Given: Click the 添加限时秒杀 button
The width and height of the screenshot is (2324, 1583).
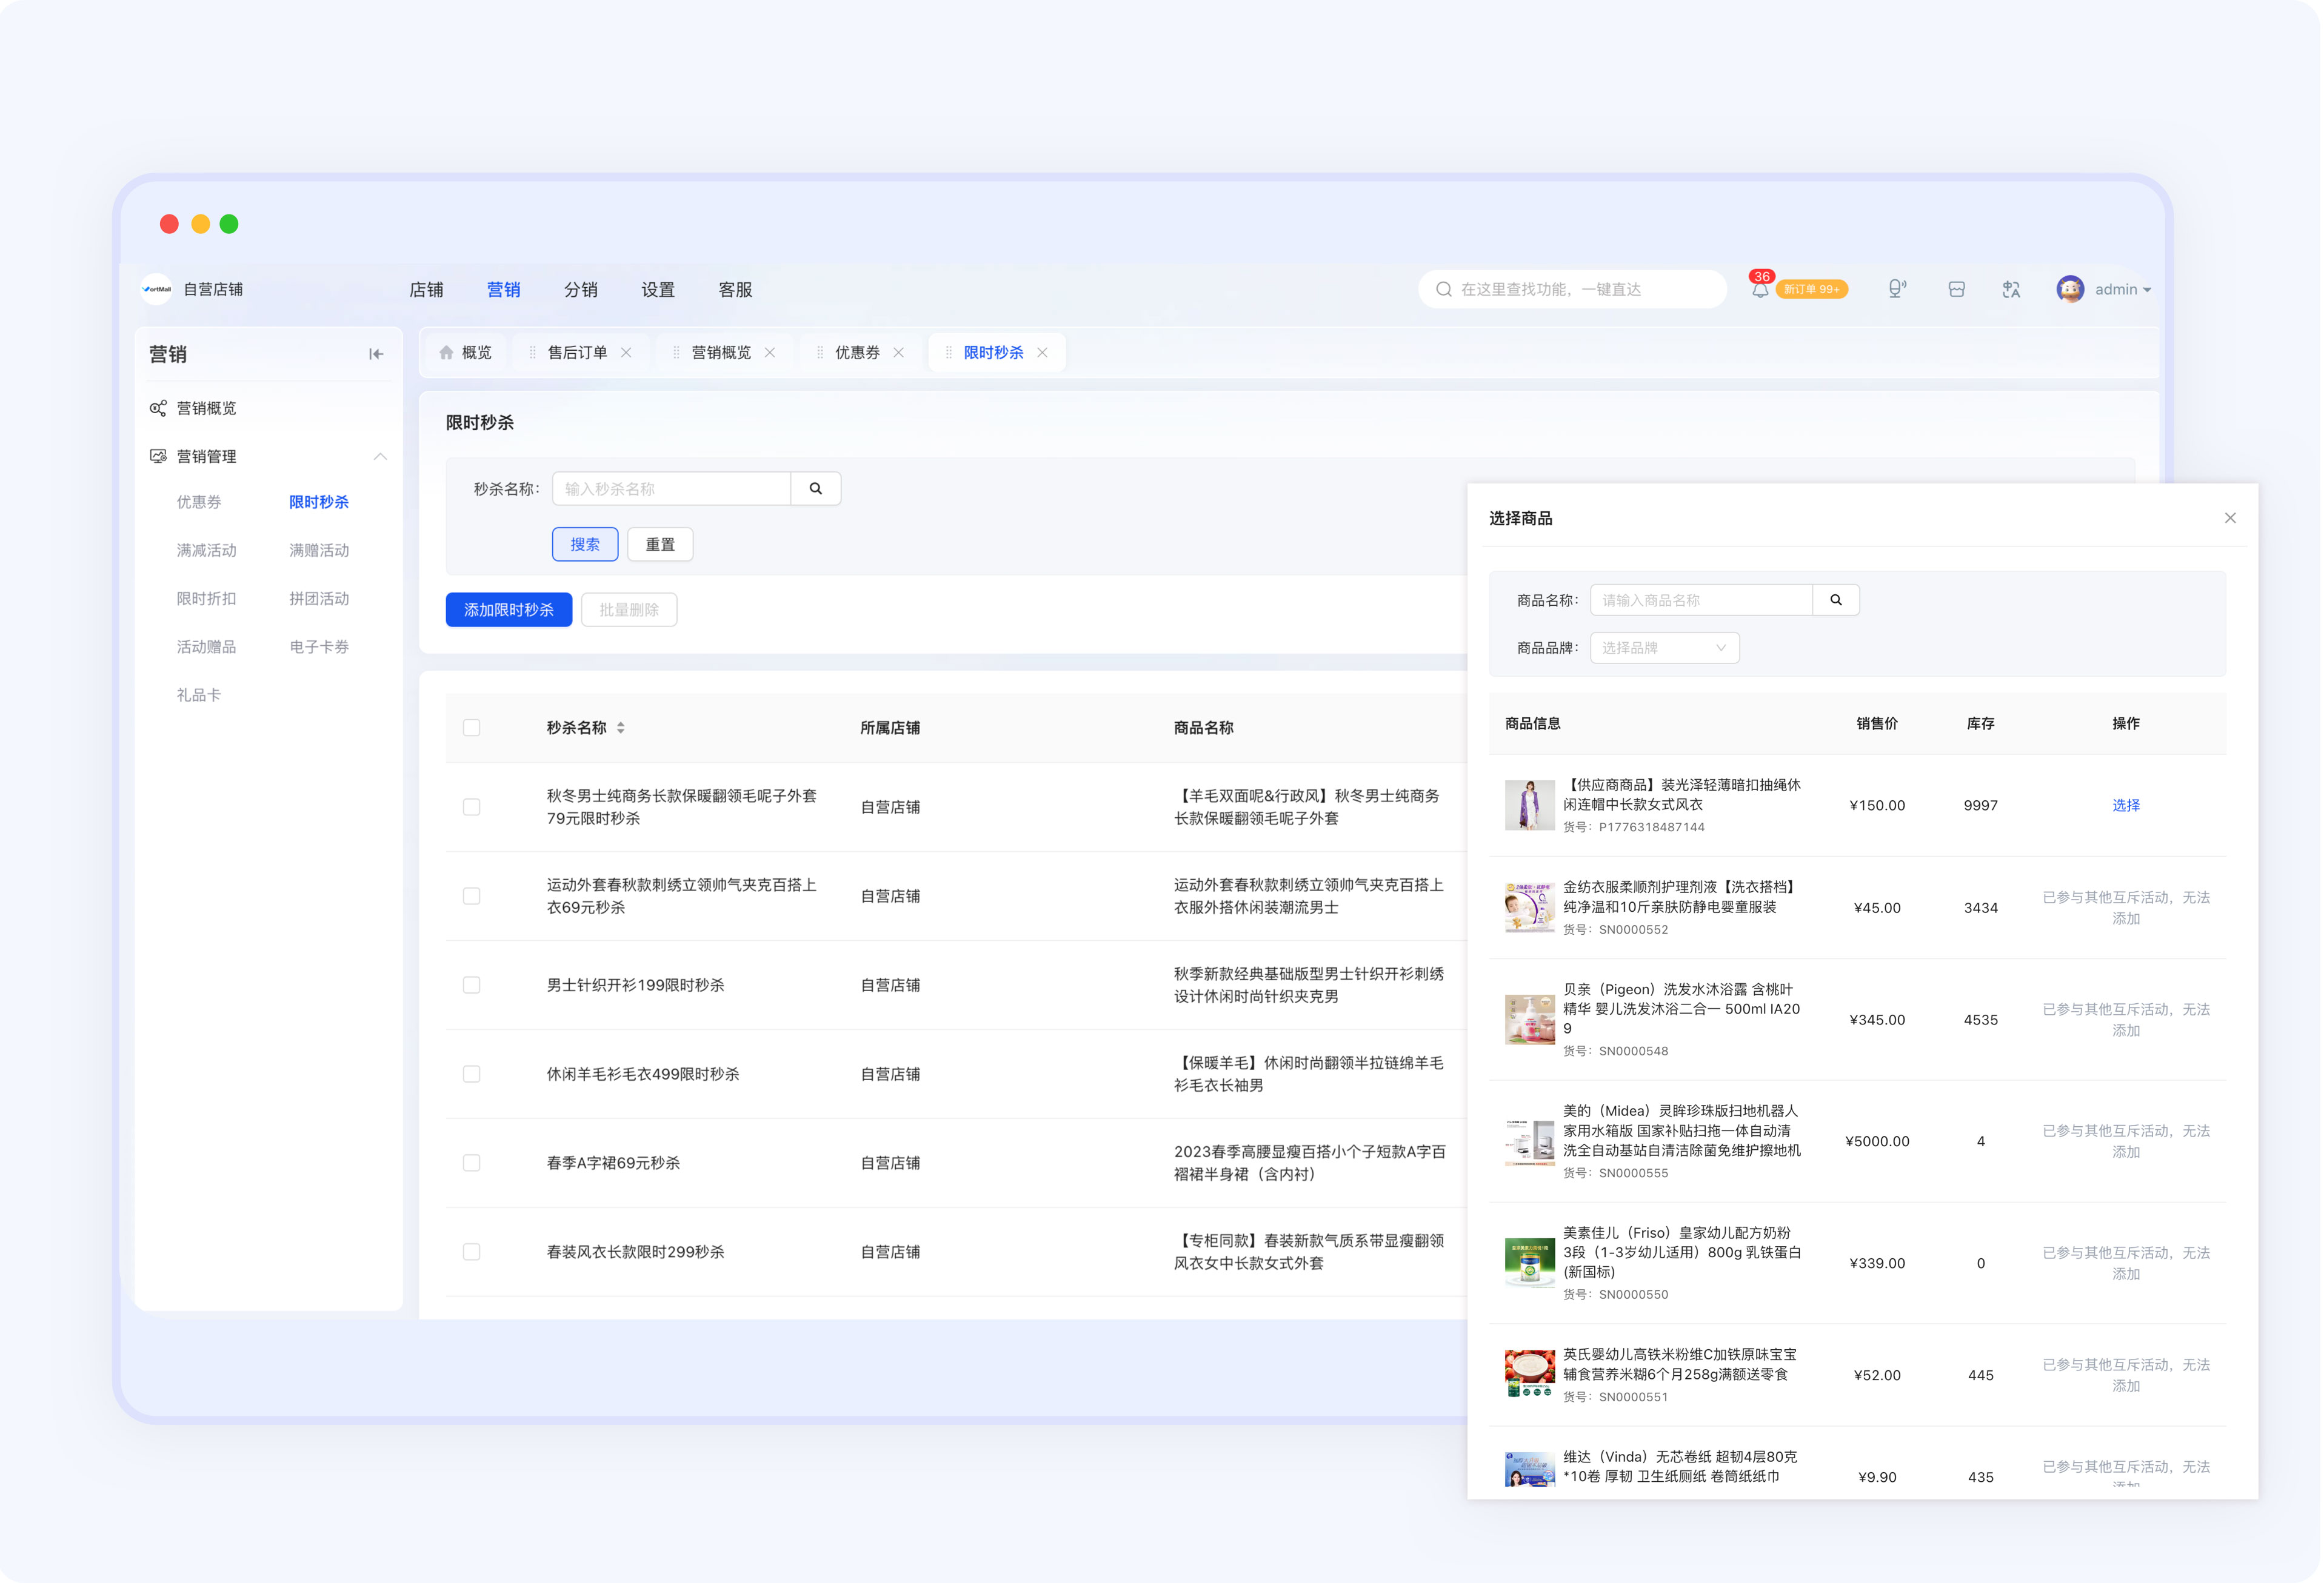Looking at the screenshot, I should pyautogui.click(x=508, y=609).
